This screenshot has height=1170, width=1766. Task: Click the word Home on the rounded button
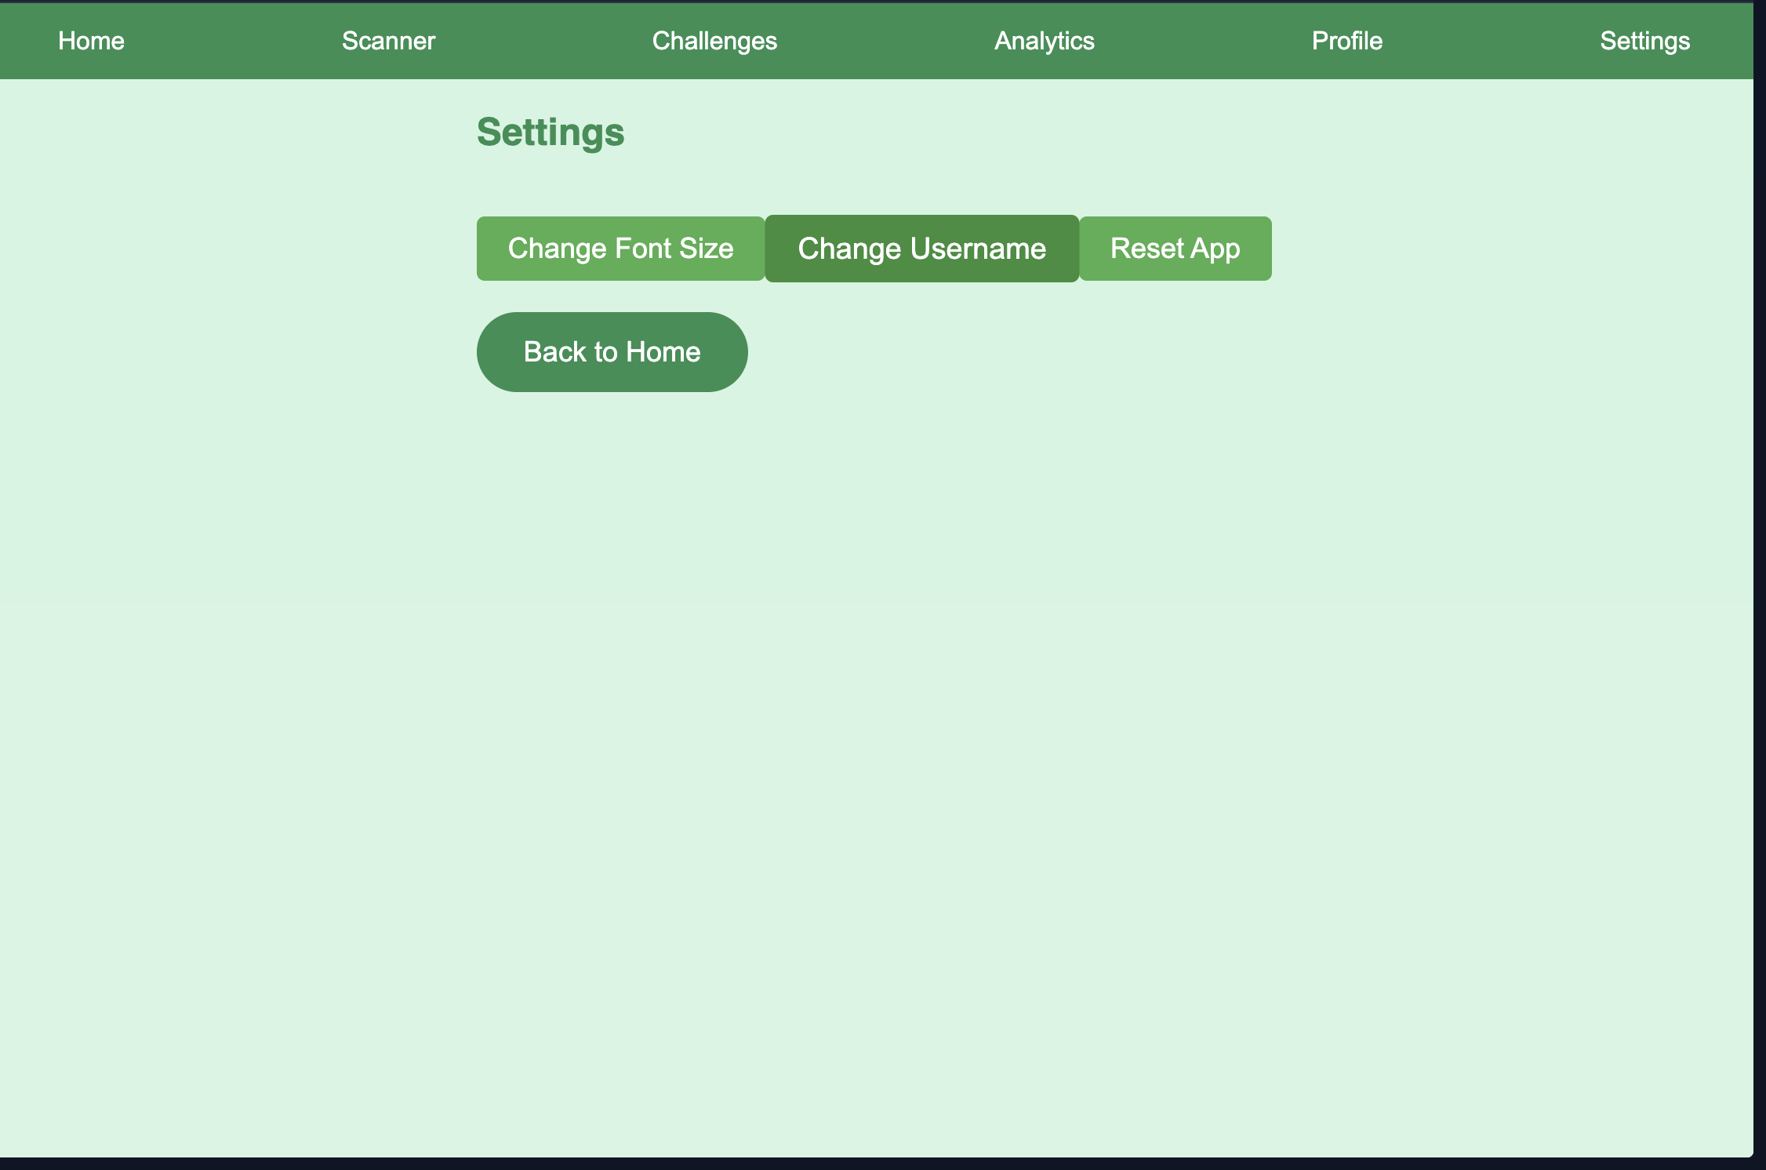click(663, 352)
